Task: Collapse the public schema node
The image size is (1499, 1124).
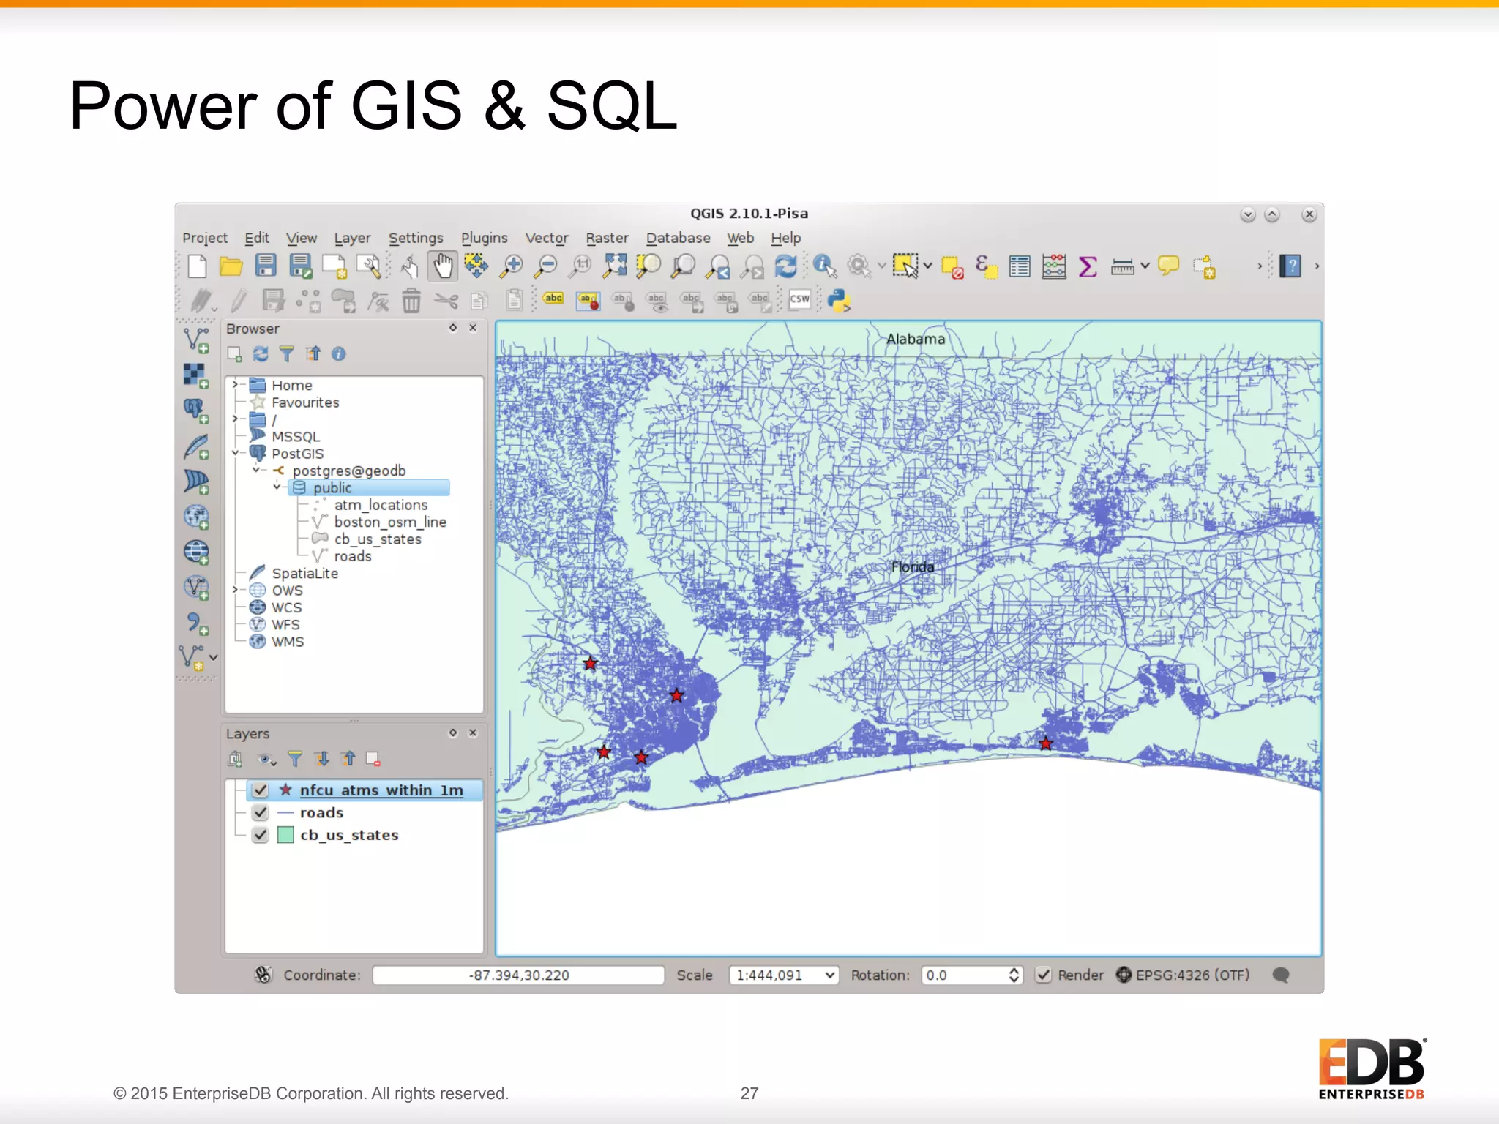Action: pos(277,487)
